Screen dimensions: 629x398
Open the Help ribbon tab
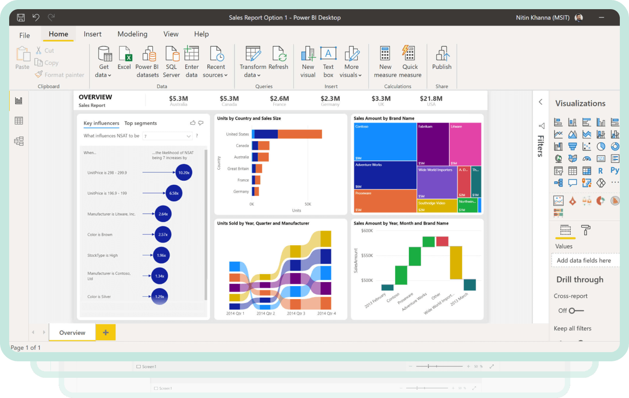coord(201,34)
